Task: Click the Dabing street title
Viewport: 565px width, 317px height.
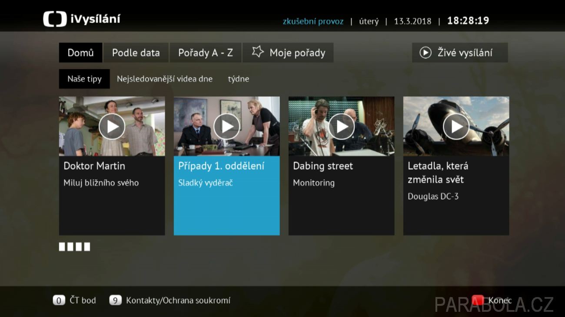Action: tap(323, 166)
